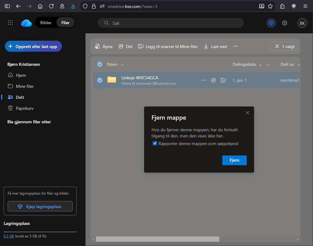This screenshot has height=246, width=313.
Task: Click the premium diamond icon in header
Action: pyautogui.click(x=271, y=23)
